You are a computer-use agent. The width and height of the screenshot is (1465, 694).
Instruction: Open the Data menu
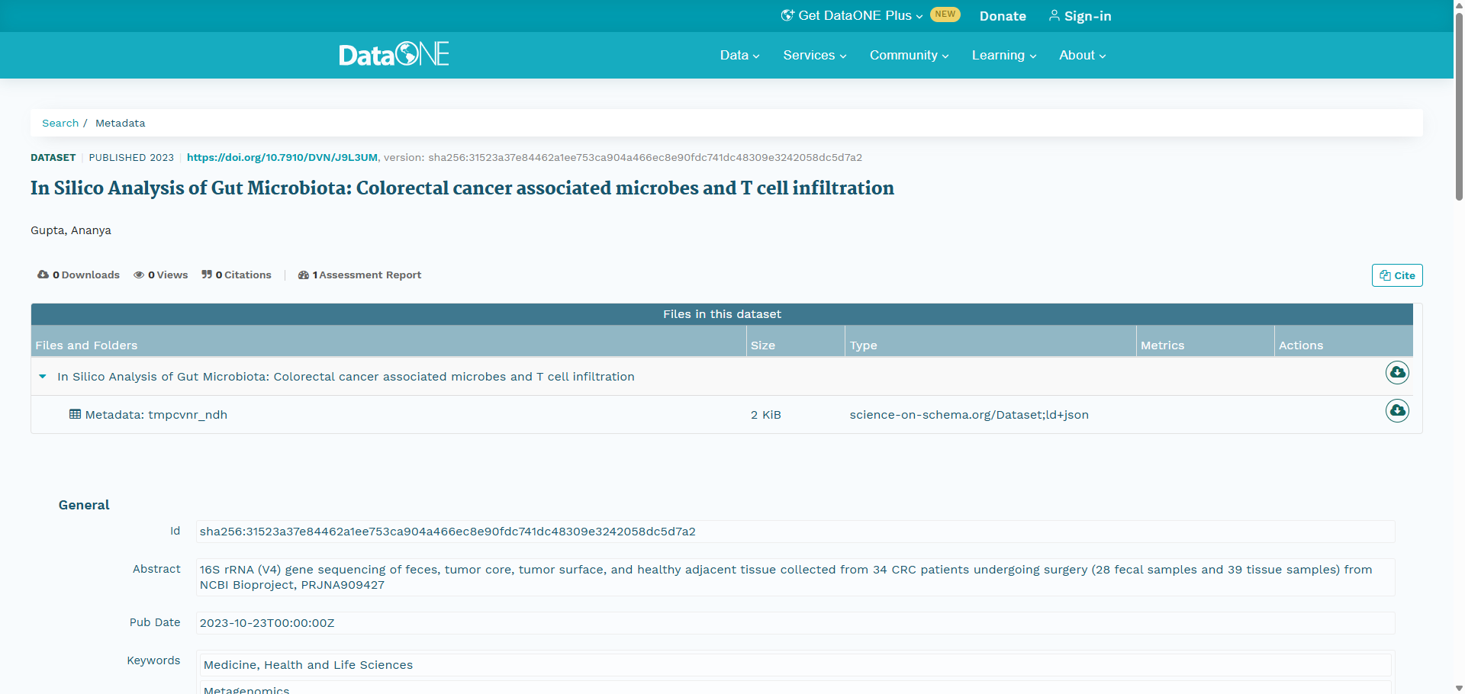(739, 55)
